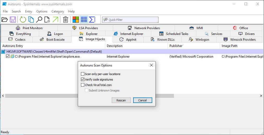Screen dimensions: 264x135
Task: Click the green Jump to entry arrow
Action: pyautogui.click(x=55, y=20)
